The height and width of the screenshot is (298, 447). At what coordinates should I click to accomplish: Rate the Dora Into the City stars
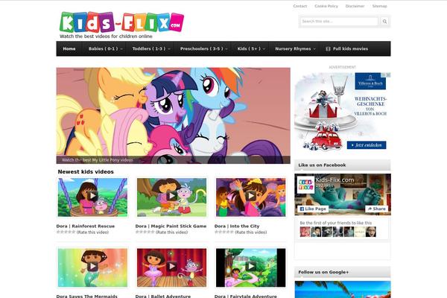[224, 232]
